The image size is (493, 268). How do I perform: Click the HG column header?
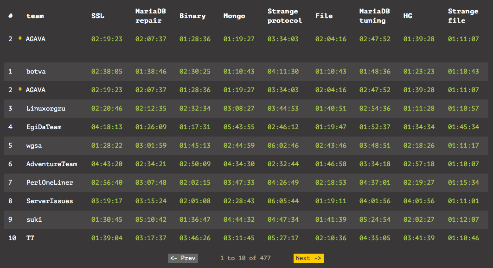(408, 16)
